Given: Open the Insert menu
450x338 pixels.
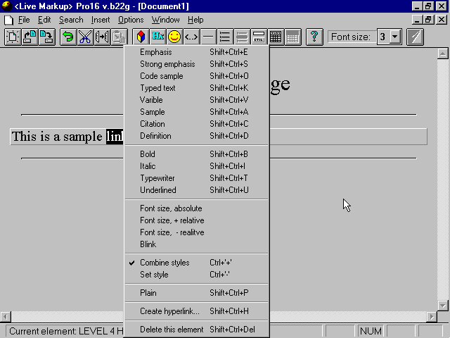Looking at the screenshot, I should pos(100,20).
